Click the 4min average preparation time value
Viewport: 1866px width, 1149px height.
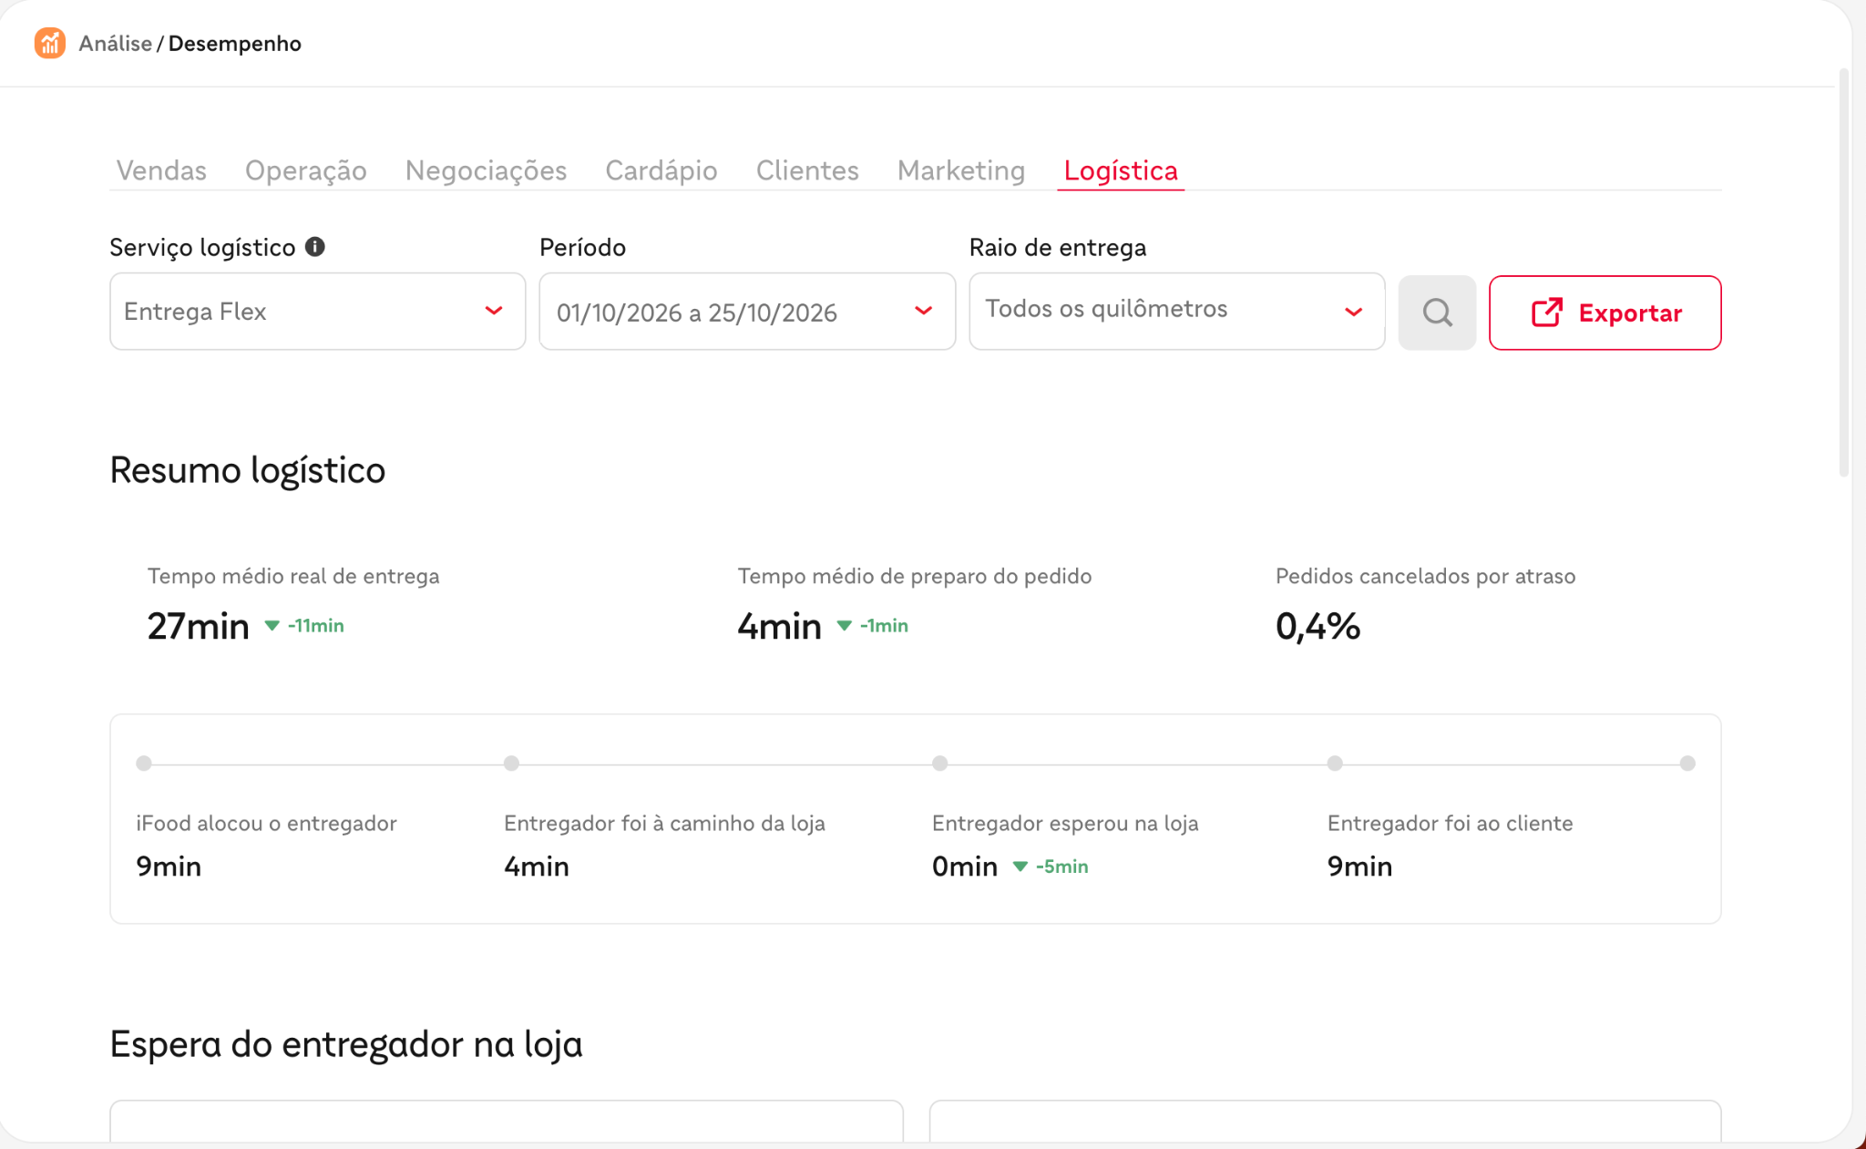(779, 626)
